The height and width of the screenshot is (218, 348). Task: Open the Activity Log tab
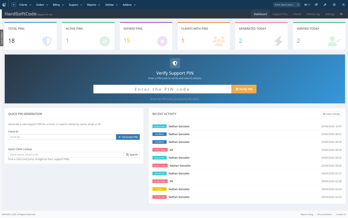click(313, 14)
